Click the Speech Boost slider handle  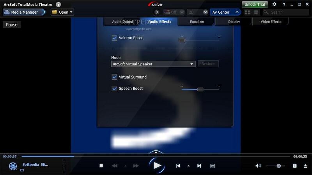click(x=200, y=89)
